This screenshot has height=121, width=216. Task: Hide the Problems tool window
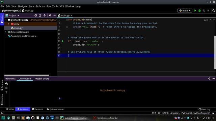click(214, 79)
